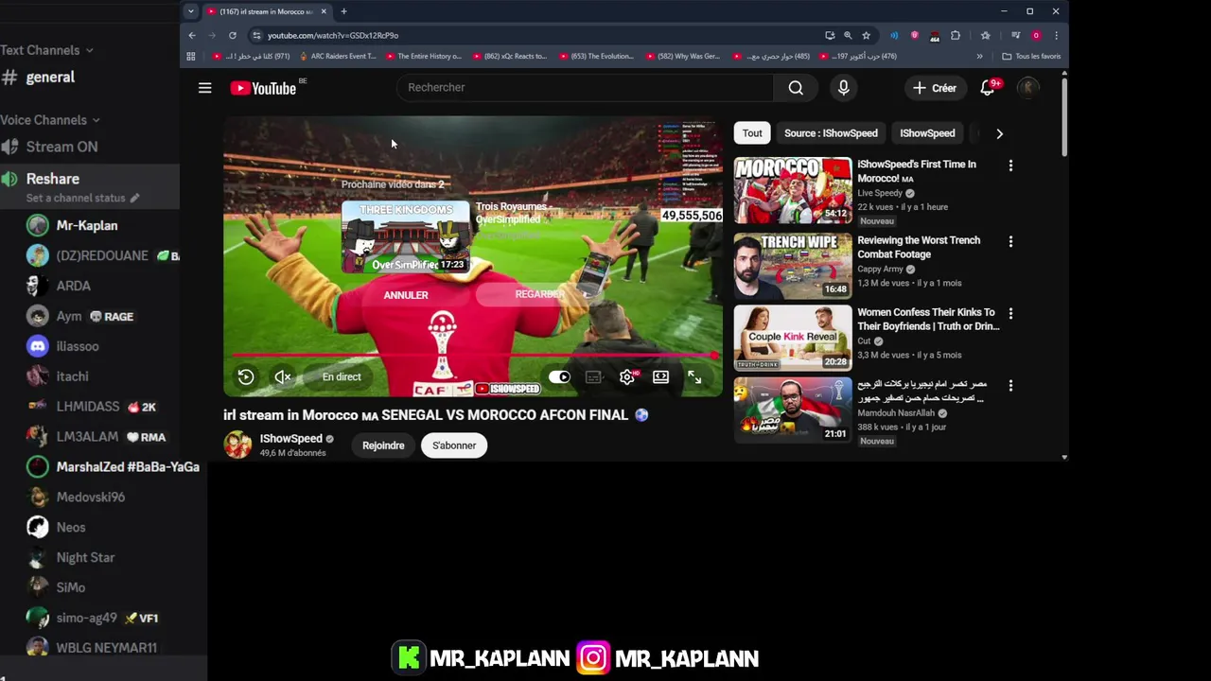Click the En direct live button
Viewport: 1211px width, 681px height.
click(x=342, y=377)
